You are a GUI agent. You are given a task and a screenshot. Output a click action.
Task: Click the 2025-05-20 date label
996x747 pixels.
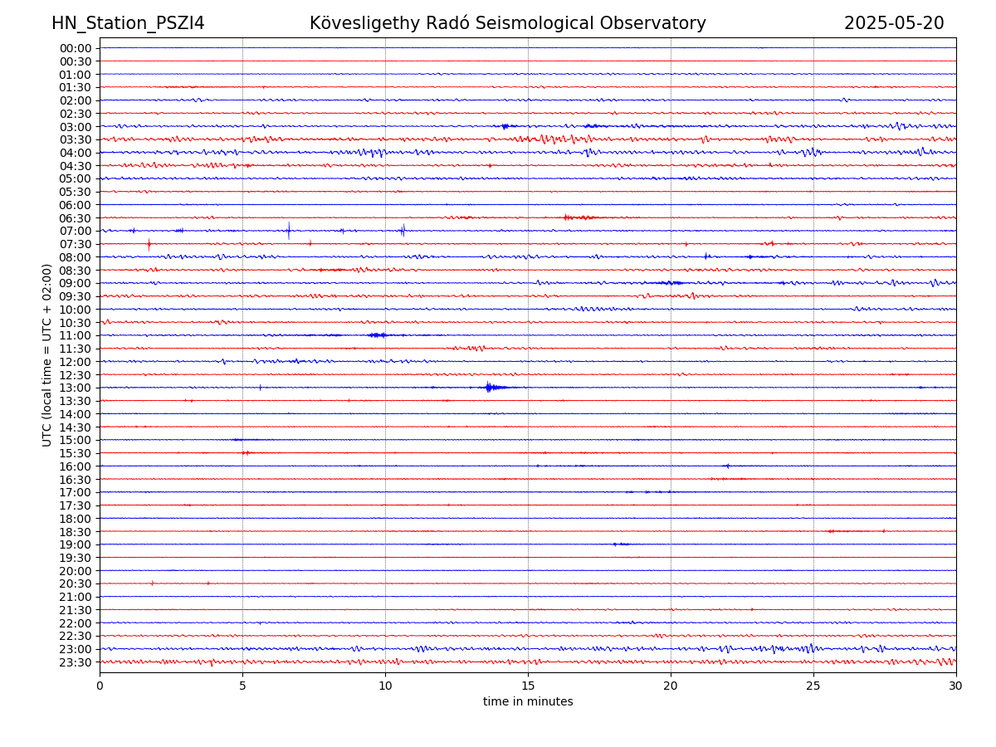(893, 23)
